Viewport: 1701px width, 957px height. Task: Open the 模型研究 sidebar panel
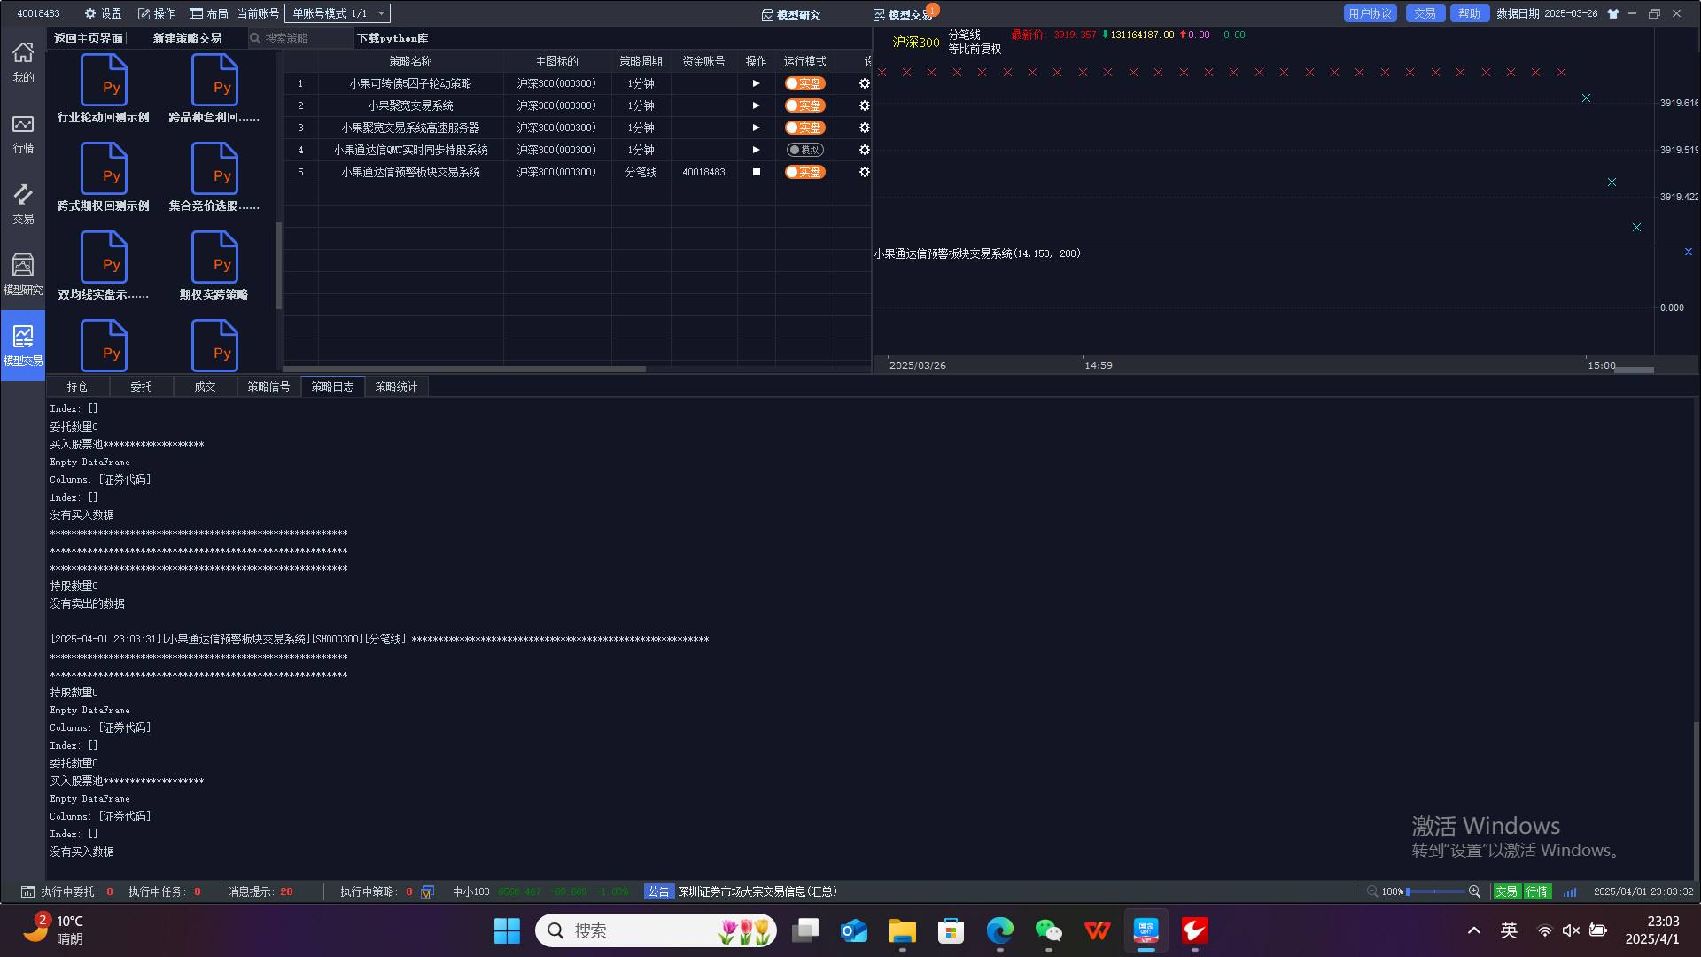pos(23,274)
